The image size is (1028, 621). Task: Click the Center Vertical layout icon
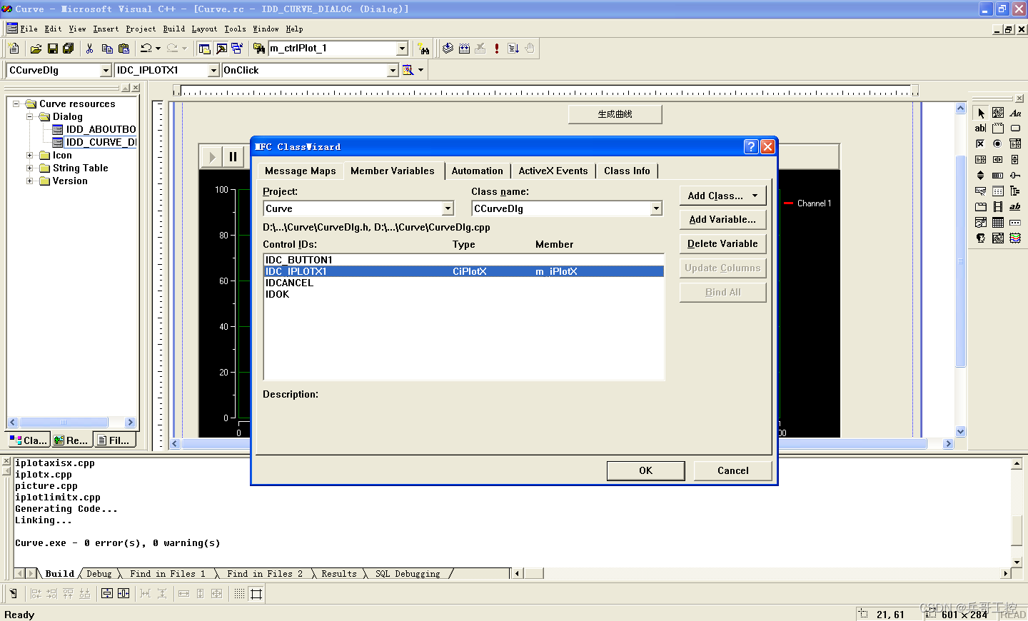(x=106, y=594)
